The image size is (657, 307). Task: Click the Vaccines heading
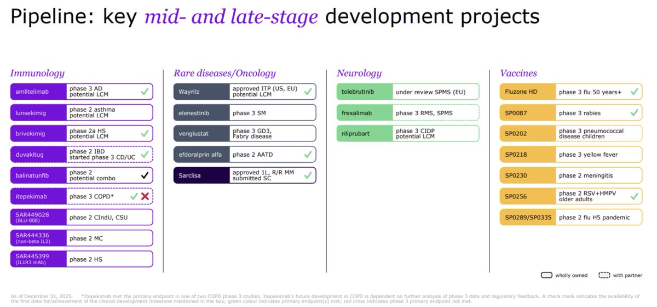[518, 73]
